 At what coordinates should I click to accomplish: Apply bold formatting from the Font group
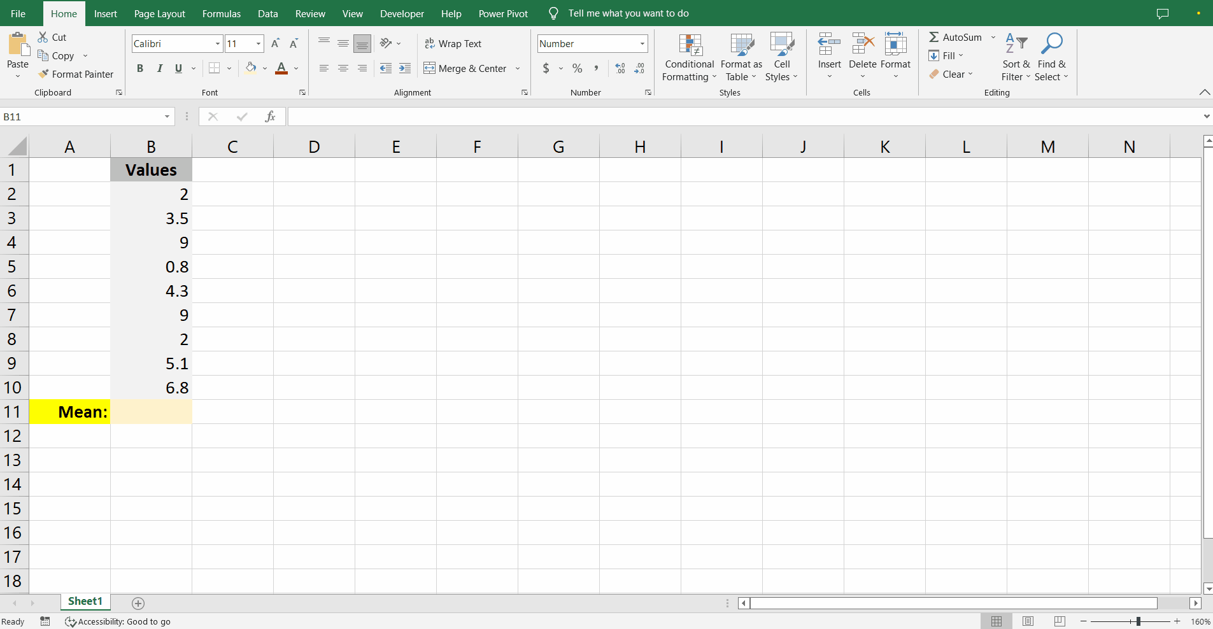coord(139,68)
